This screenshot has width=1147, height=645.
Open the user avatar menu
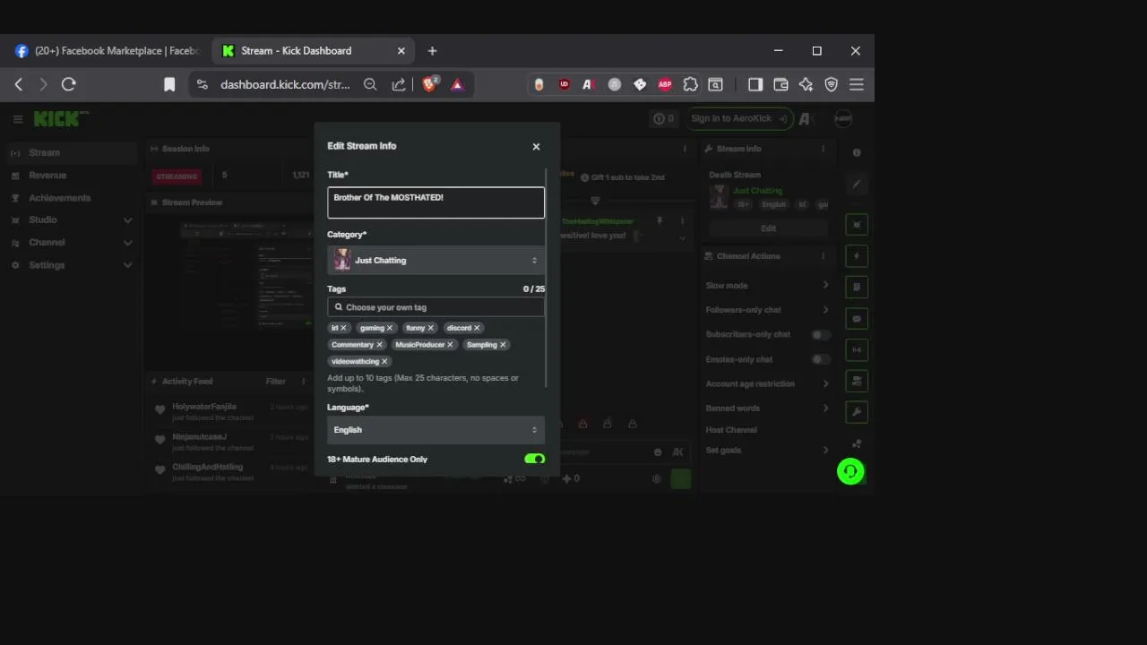(x=842, y=118)
